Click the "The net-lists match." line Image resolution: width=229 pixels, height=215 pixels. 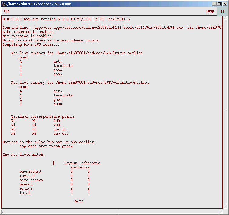(x=23, y=155)
